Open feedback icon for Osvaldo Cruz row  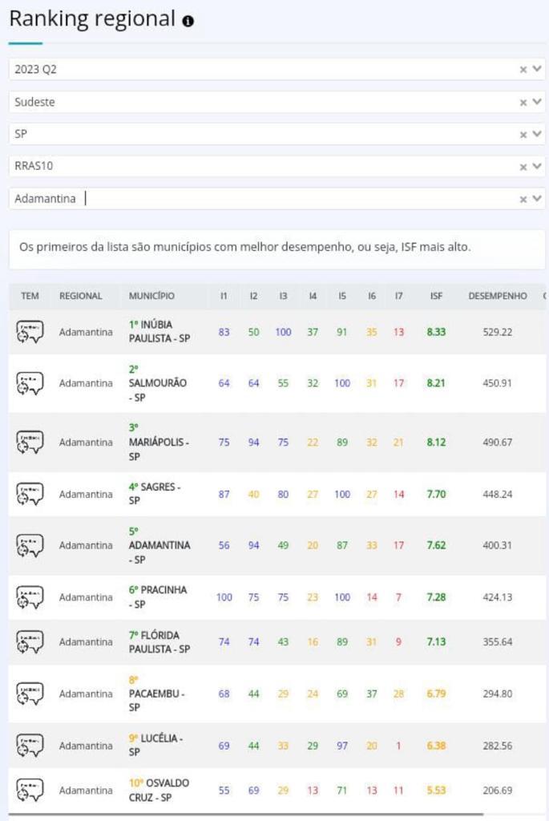30,790
